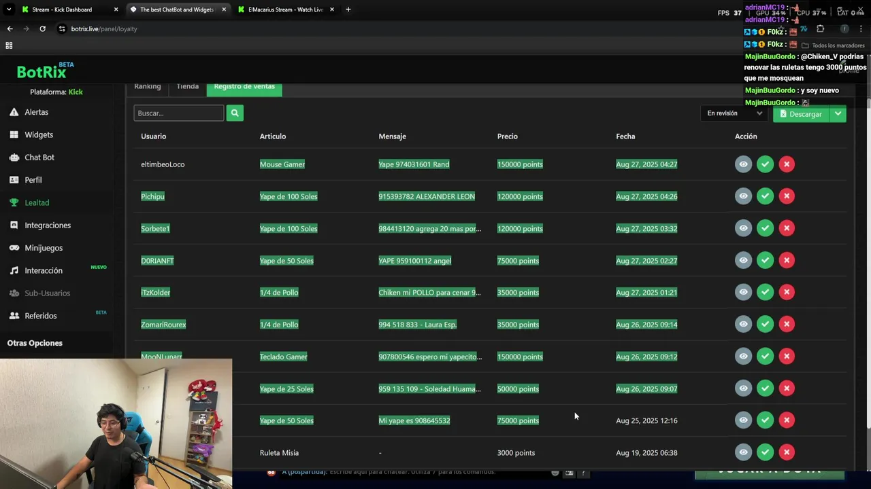Reject ITzKolder's 1/4 de Pollo order
Image resolution: width=871 pixels, height=489 pixels.
point(787,292)
